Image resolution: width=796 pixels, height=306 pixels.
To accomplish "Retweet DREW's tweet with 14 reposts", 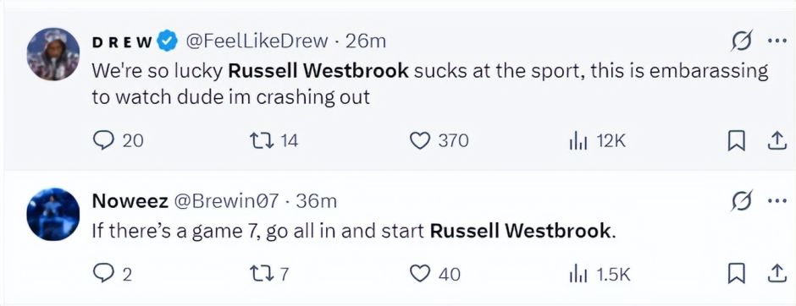I will 262,141.
